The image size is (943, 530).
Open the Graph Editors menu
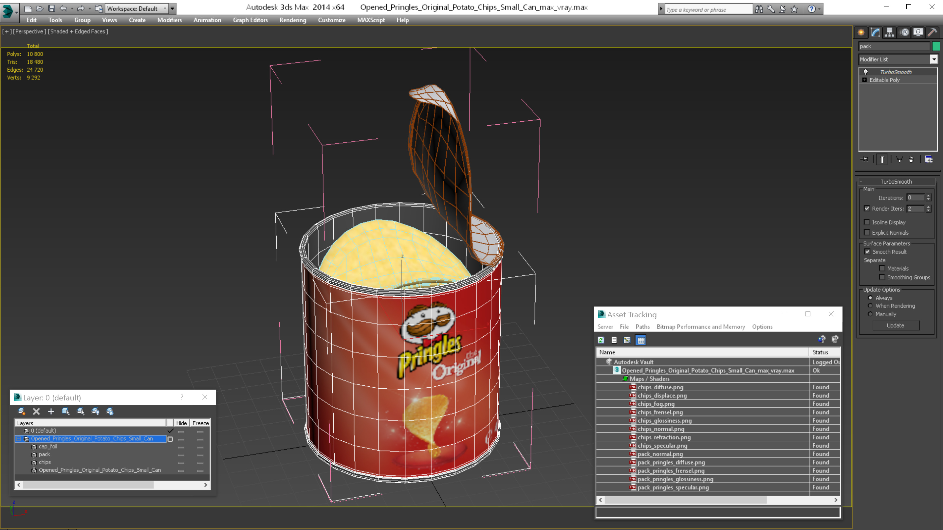point(250,20)
